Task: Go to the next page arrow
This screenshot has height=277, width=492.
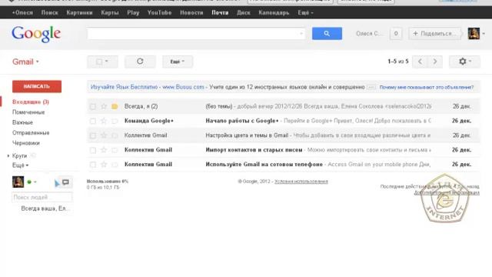Action: (x=435, y=62)
